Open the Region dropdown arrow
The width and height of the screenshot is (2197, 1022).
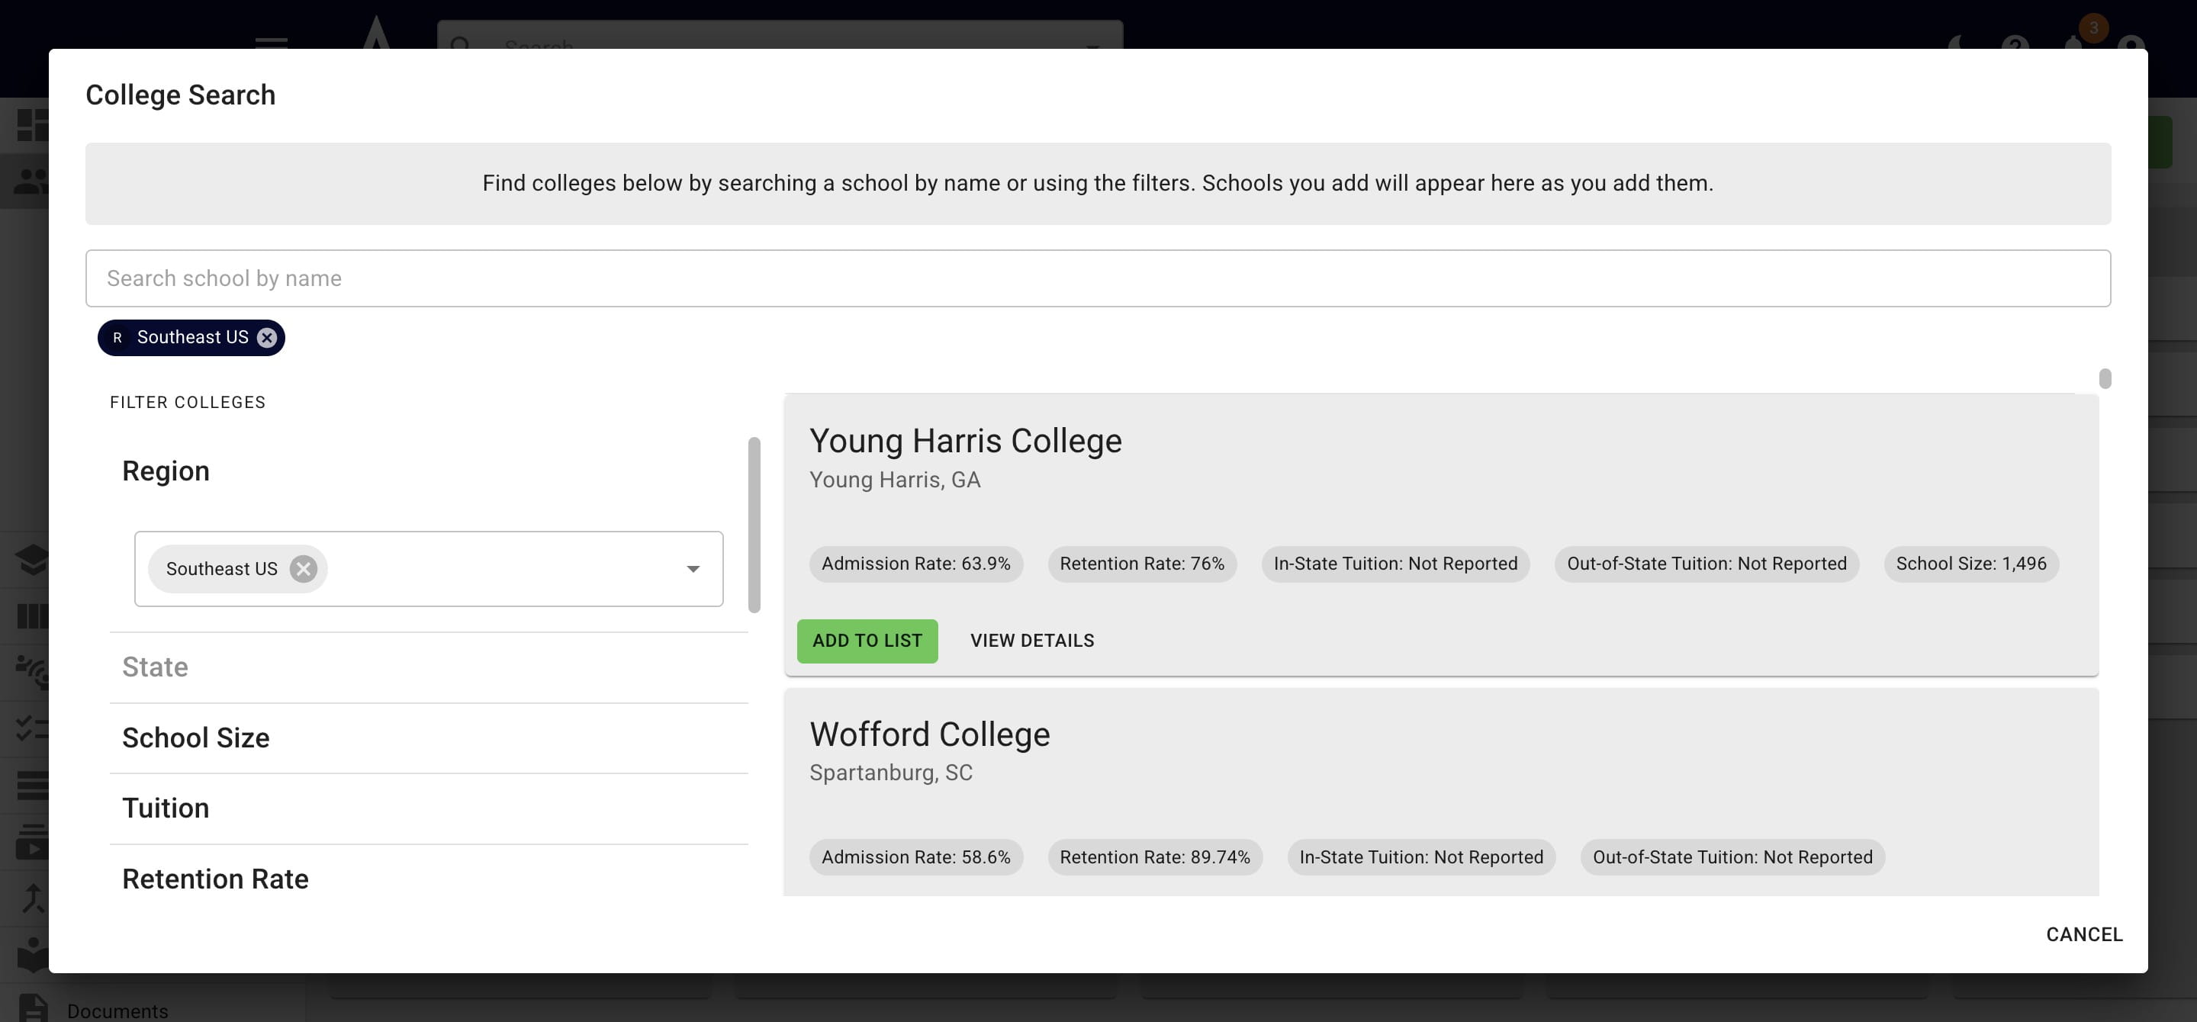click(693, 568)
